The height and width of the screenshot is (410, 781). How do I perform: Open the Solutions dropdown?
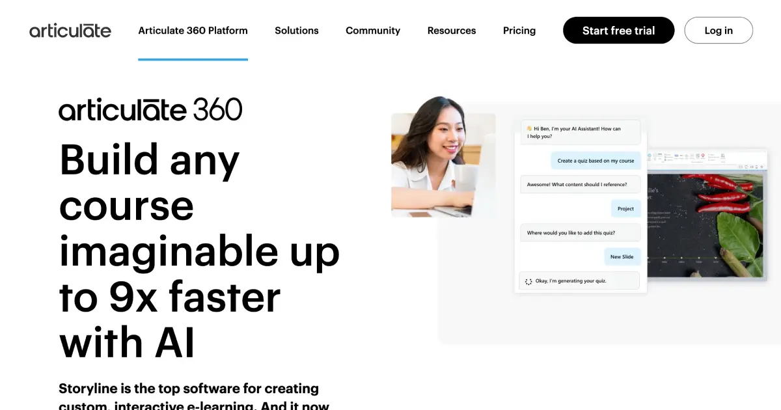[297, 30]
